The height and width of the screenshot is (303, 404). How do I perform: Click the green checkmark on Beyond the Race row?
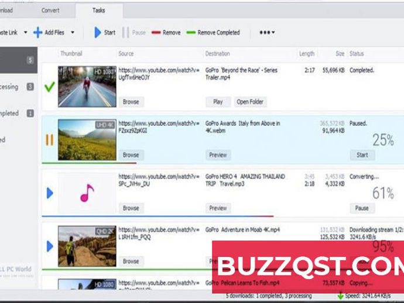[49, 87]
